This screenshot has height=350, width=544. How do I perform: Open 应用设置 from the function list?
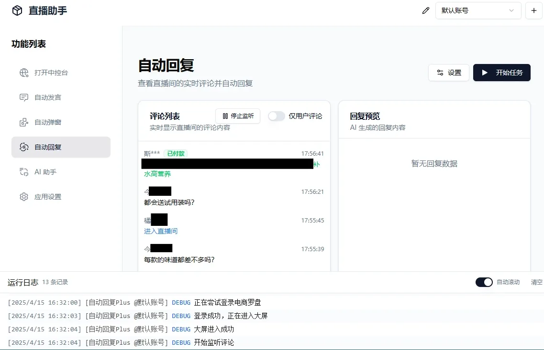click(48, 197)
